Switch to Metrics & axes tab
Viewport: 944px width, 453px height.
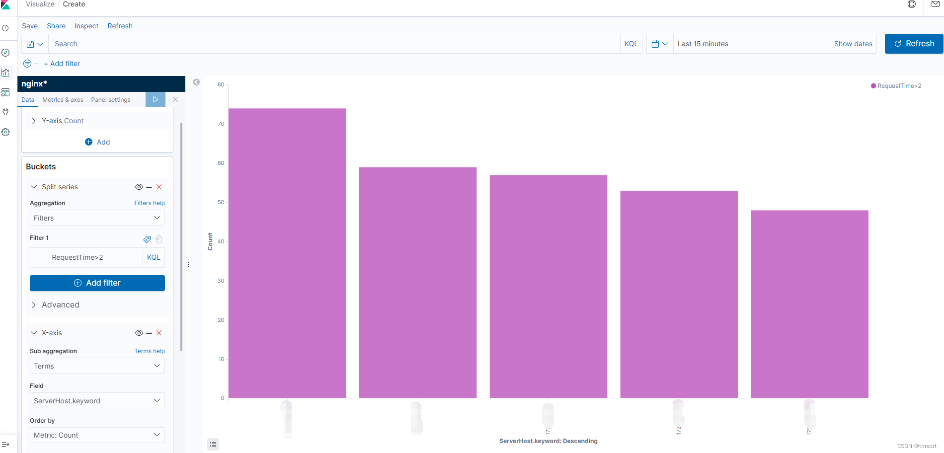[63, 99]
